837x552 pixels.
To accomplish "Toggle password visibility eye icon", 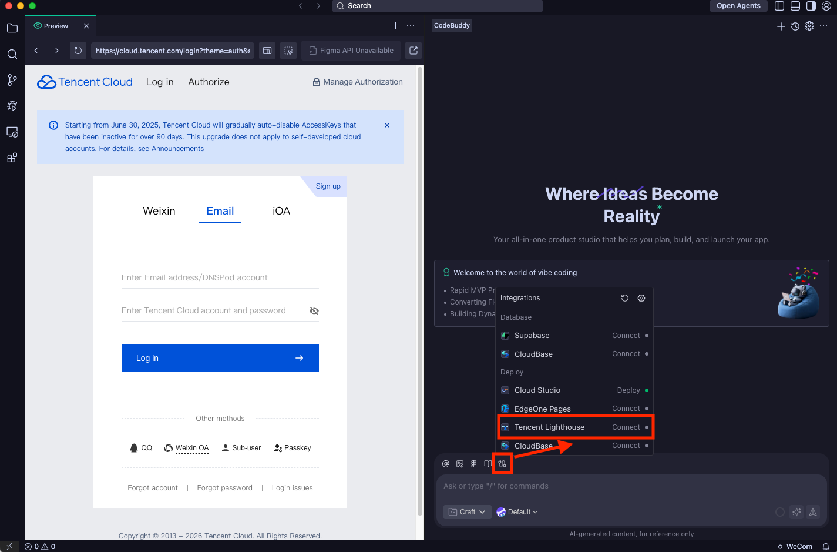I will click(314, 311).
